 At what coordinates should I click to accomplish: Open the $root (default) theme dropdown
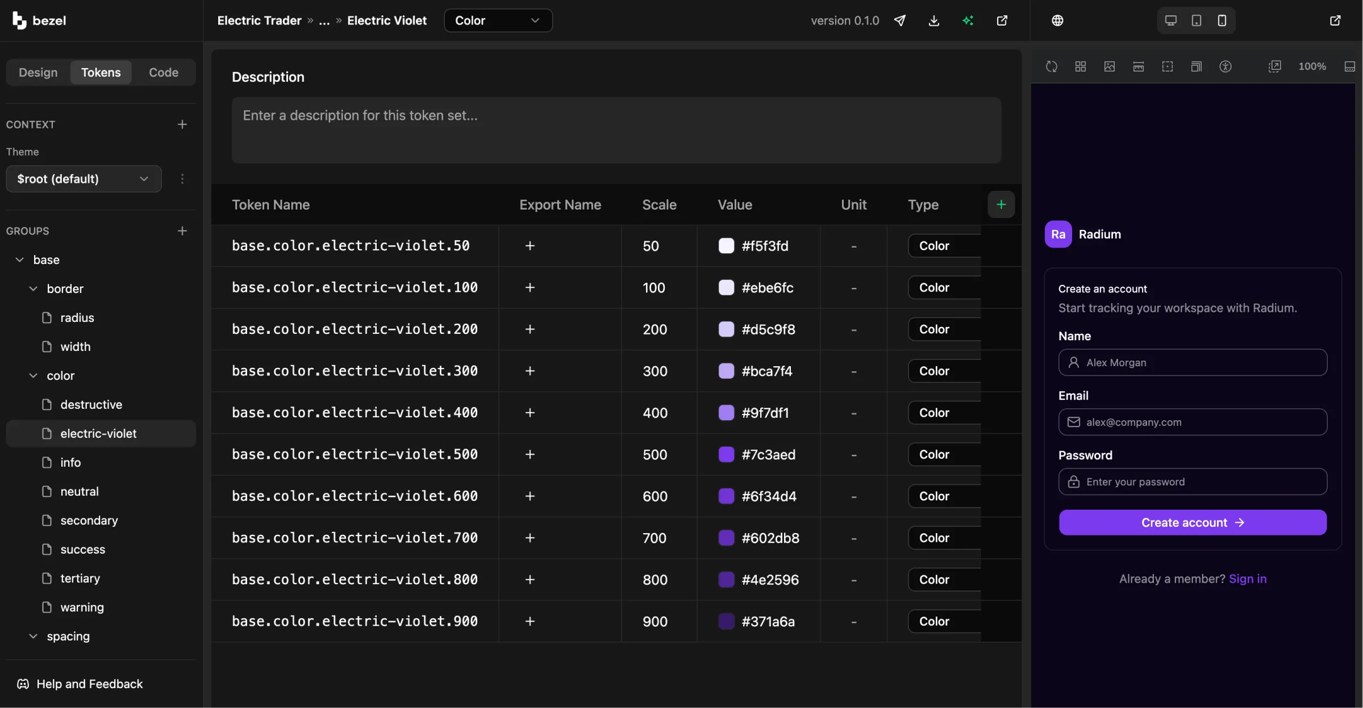84,179
